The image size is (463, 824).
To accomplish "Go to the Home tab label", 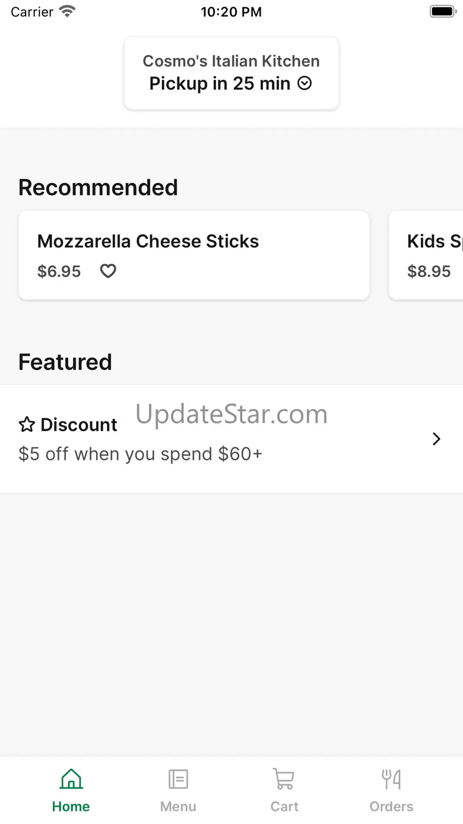I will (x=71, y=806).
